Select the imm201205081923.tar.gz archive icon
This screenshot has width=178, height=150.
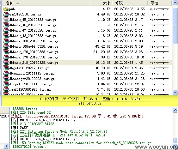(x=6, y=89)
